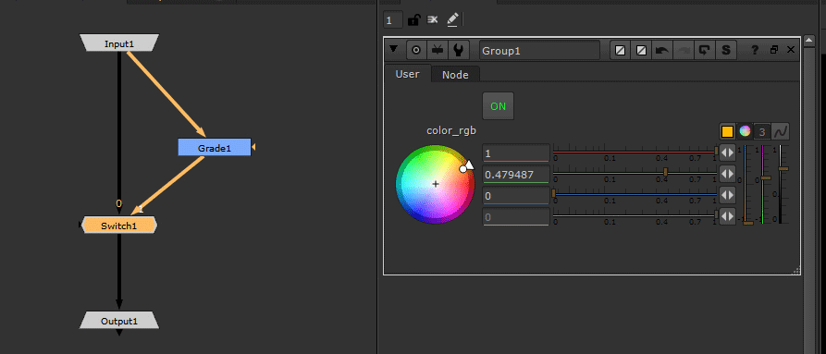This screenshot has width=826, height=354.
Task: Click the blue channel slider handle
Action: click(553, 193)
